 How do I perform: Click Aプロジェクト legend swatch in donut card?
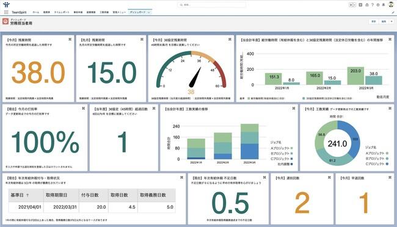pos(387,153)
